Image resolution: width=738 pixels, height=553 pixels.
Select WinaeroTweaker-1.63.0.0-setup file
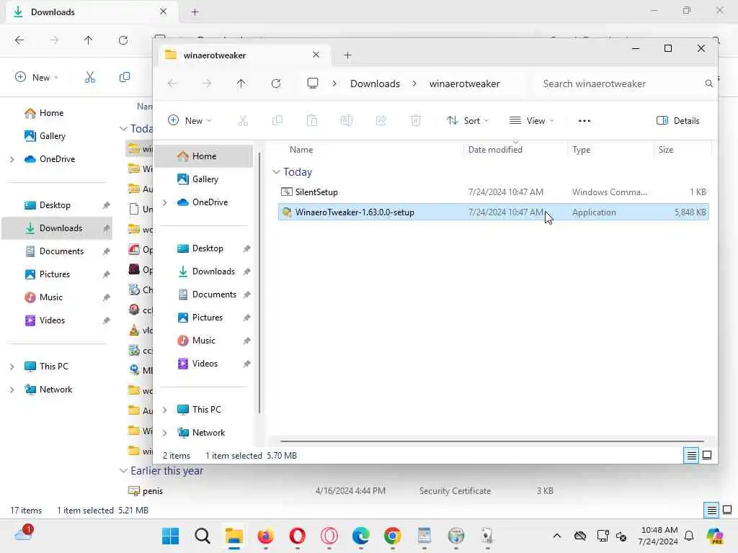493,212
